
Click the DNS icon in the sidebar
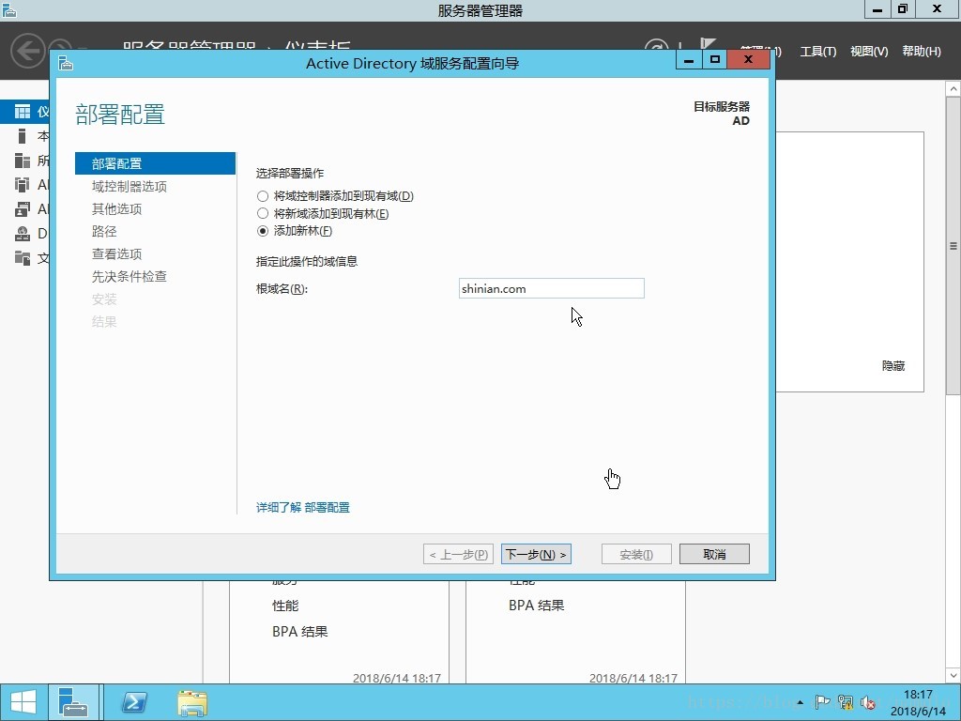[23, 234]
